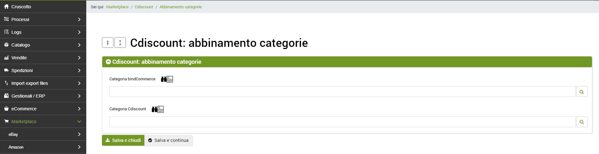
Task: Click the Salva e continua button
Action: pos(168,140)
